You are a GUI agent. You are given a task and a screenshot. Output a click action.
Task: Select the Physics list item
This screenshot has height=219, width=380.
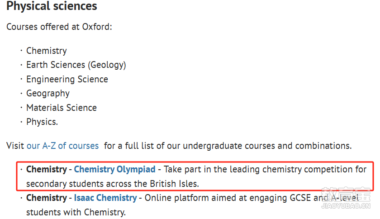(x=42, y=122)
